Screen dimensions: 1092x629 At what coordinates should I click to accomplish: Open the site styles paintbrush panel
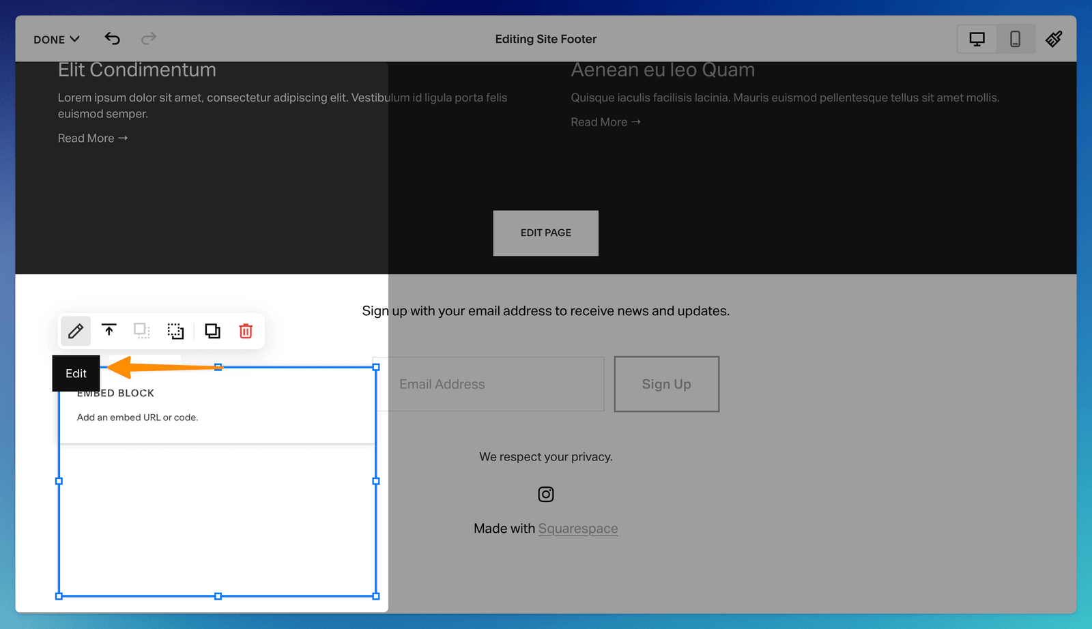pyautogui.click(x=1054, y=39)
